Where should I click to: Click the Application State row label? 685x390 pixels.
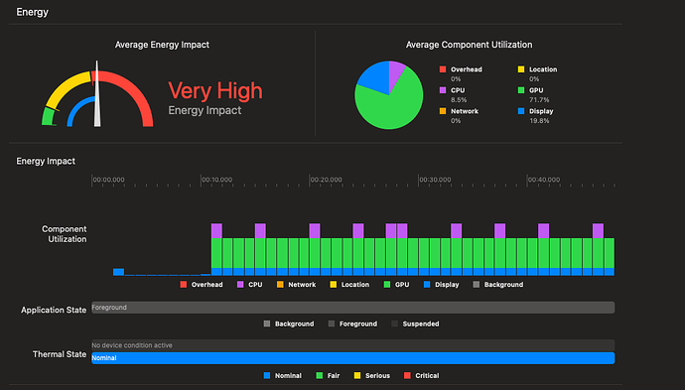coord(54,310)
